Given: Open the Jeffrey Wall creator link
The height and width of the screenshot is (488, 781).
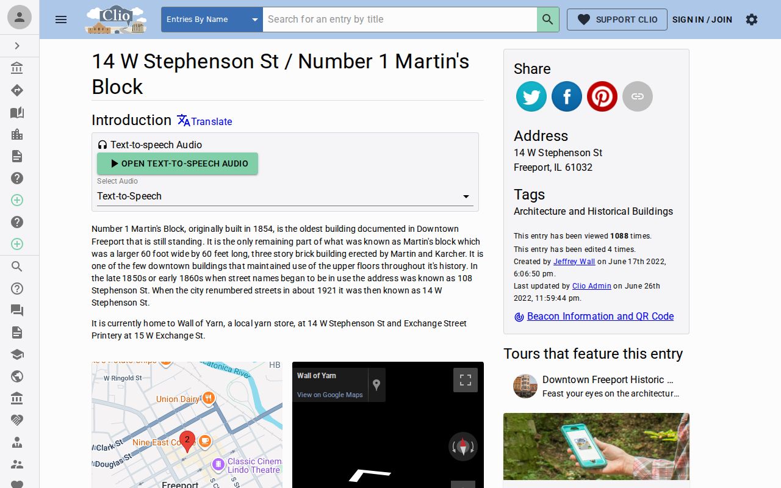Looking at the screenshot, I should [574, 262].
